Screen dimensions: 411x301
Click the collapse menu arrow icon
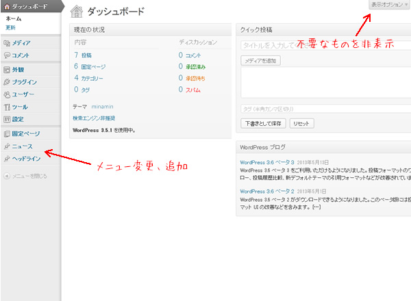coord(7,176)
